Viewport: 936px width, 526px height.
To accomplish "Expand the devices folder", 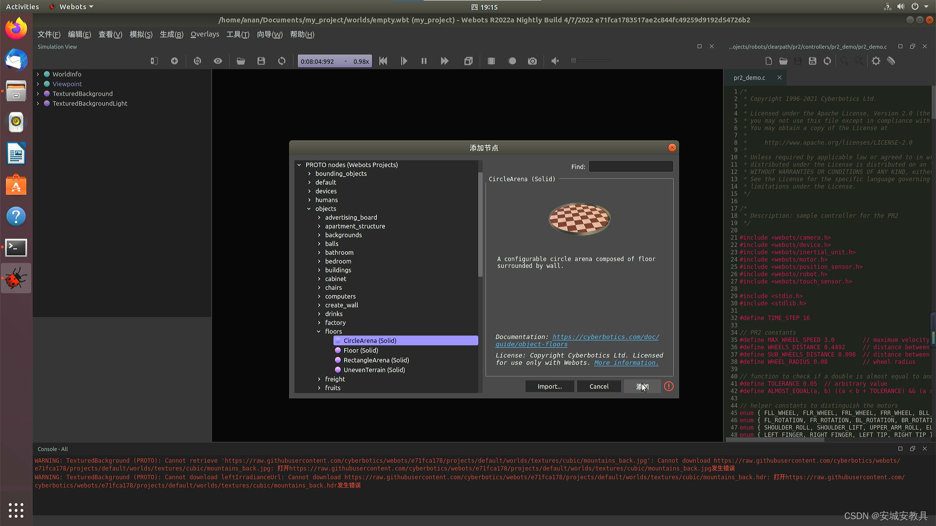I will pyautogui.click(x=309, y=191).
